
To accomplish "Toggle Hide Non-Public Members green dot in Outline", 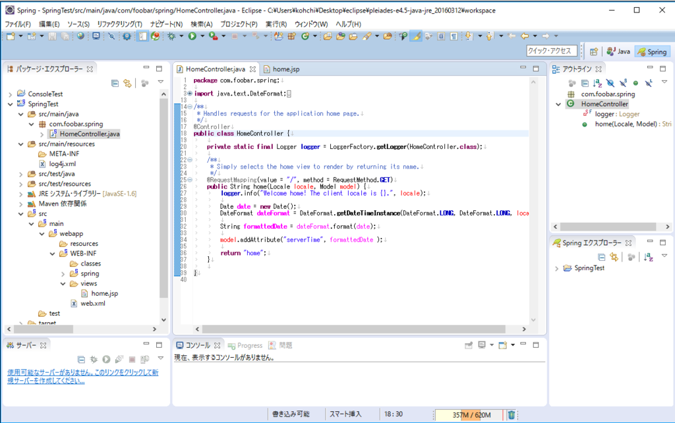I will tap(635, 83).
